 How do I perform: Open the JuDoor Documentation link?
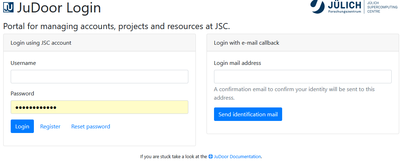[x=237, y=156]
